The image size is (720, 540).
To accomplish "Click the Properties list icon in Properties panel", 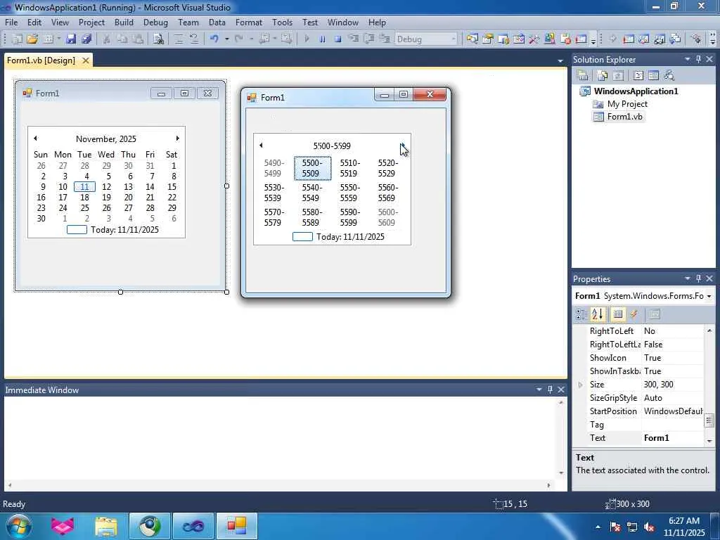I will tap(618, 314).
